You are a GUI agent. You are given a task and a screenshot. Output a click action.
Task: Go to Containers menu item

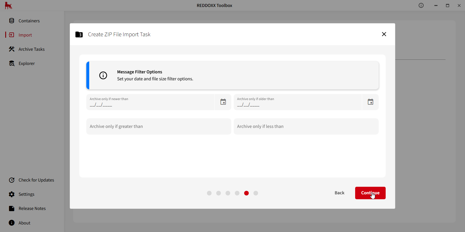click(x=29, y=21)
